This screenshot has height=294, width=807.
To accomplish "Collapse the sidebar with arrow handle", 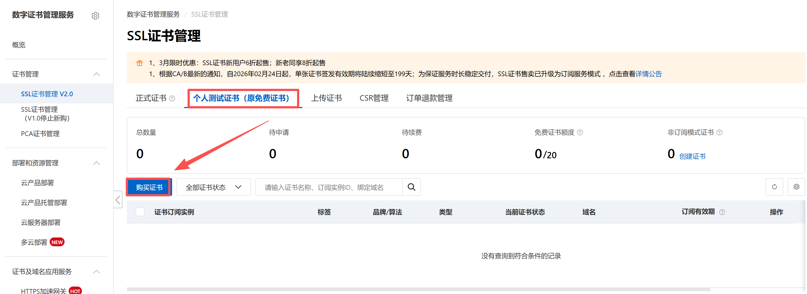I will coord(118,200).
